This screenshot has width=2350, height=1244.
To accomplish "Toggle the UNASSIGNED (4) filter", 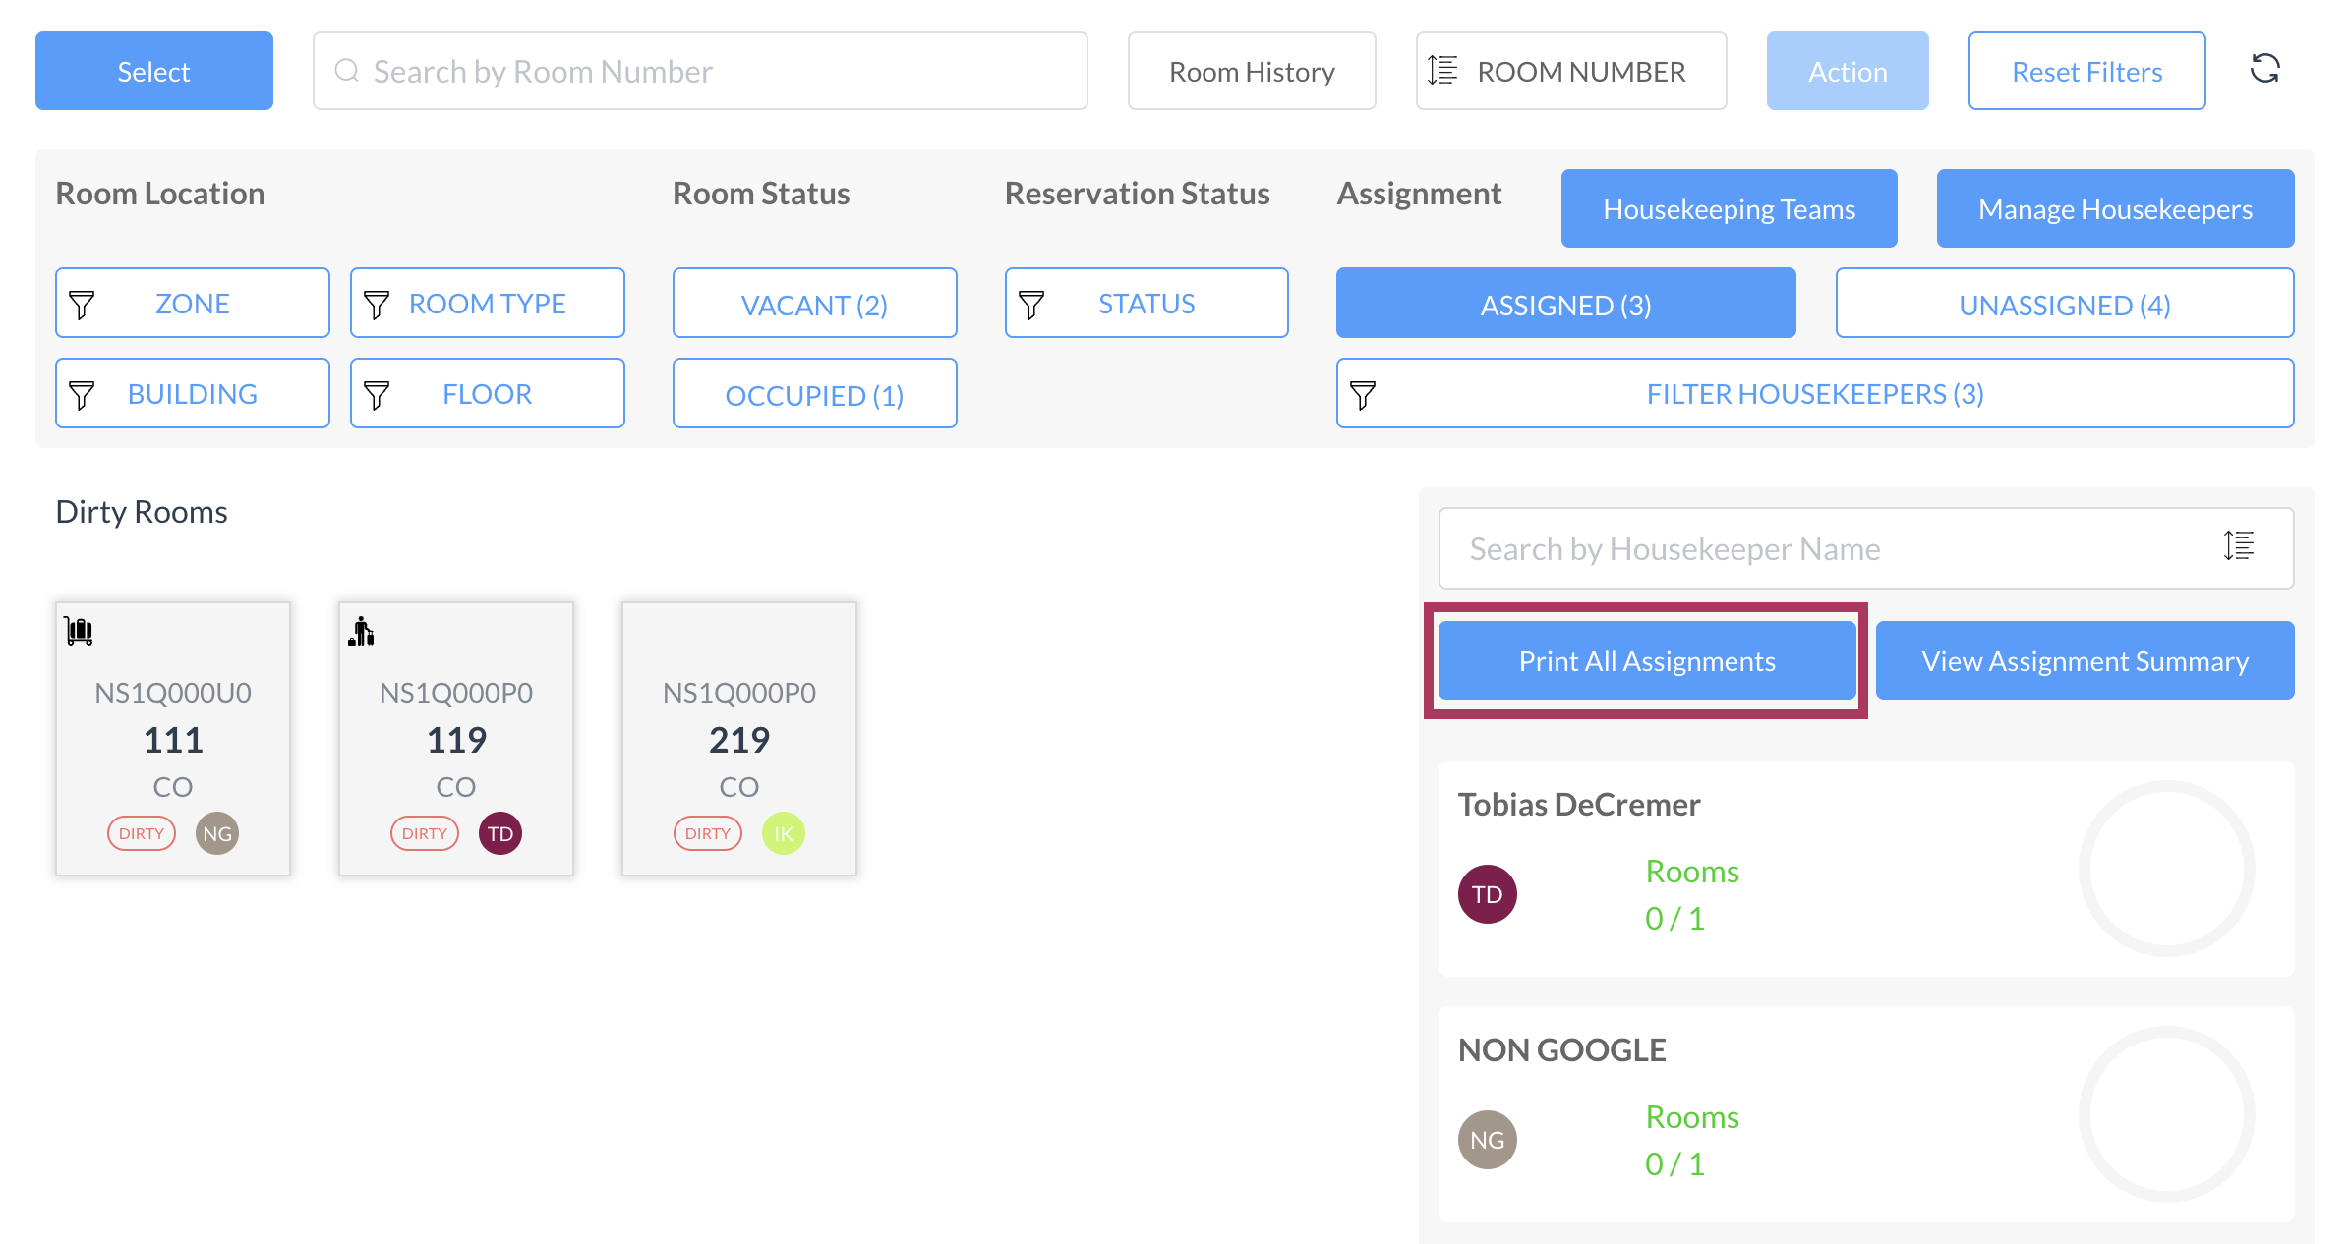I will 2064,305.
